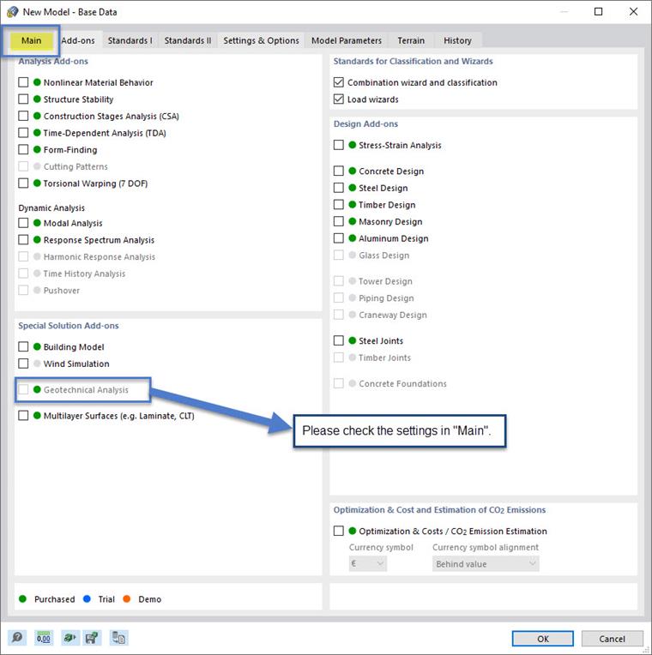Click the grayed Timber Joints checkbox
Image resolution: width=652 pixels, height=655 pixels.
coord(339,358)
